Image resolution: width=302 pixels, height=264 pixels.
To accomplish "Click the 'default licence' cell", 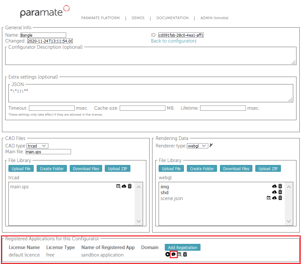I will [24, 255].
